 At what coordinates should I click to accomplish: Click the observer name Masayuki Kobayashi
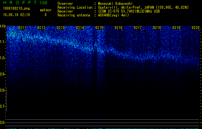[115, 4]
